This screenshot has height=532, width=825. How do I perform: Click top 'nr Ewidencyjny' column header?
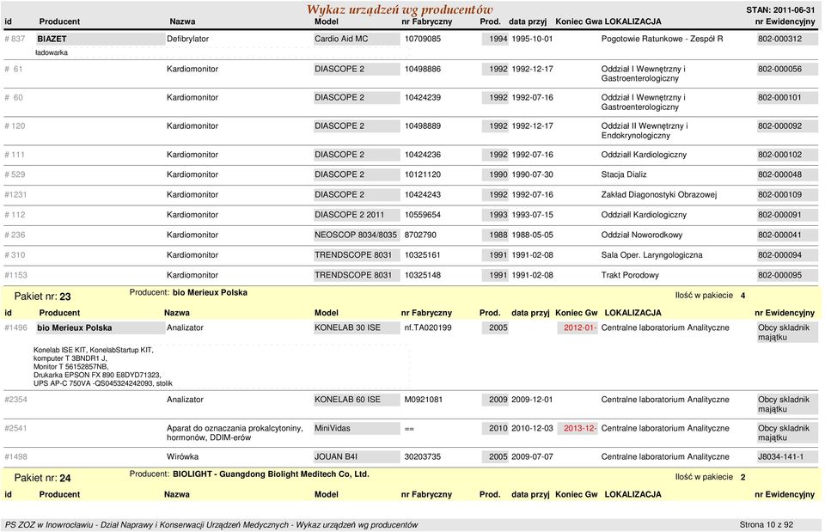click(x=785, y=21)
